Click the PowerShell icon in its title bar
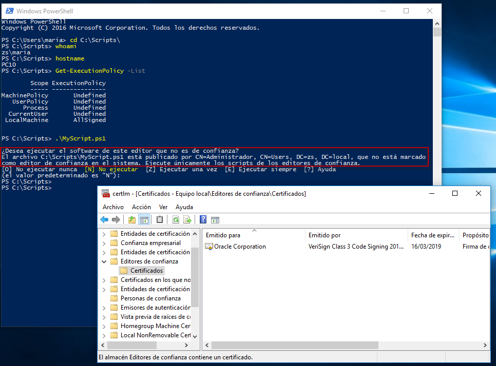 pos(9,11)
